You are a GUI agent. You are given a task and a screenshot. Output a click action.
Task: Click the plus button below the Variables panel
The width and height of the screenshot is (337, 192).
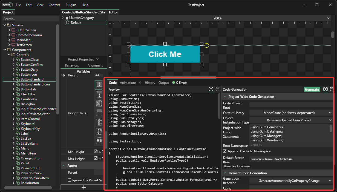click(84, 187)
